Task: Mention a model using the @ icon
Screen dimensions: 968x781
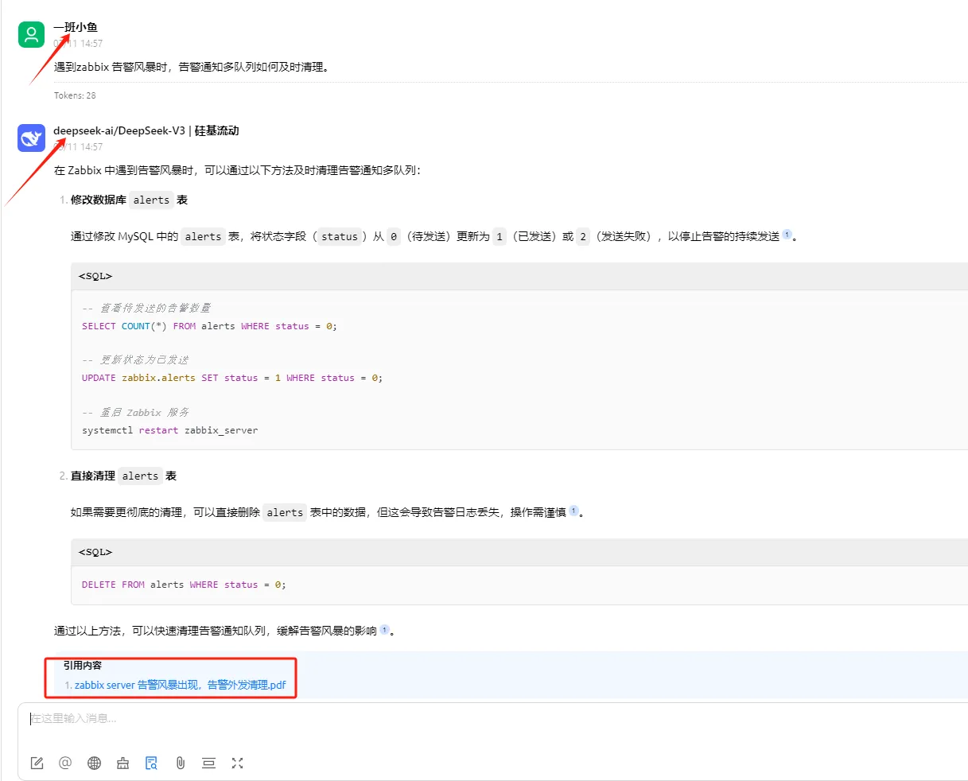Action: tap(65, 763)
